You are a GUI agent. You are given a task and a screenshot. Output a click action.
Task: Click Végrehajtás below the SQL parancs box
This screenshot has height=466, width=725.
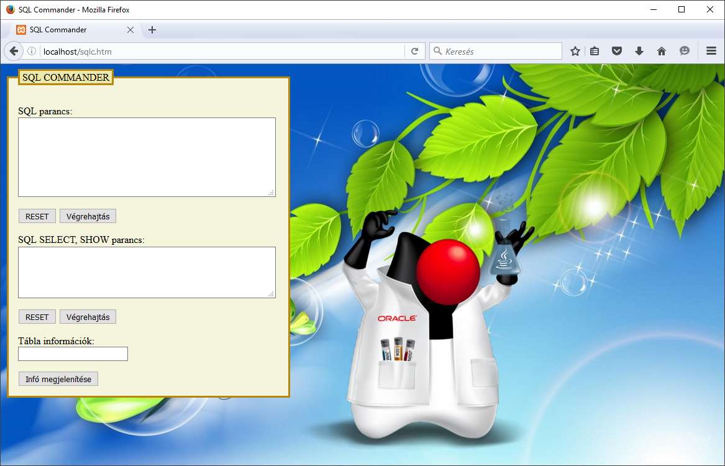(x=88, y=216)
